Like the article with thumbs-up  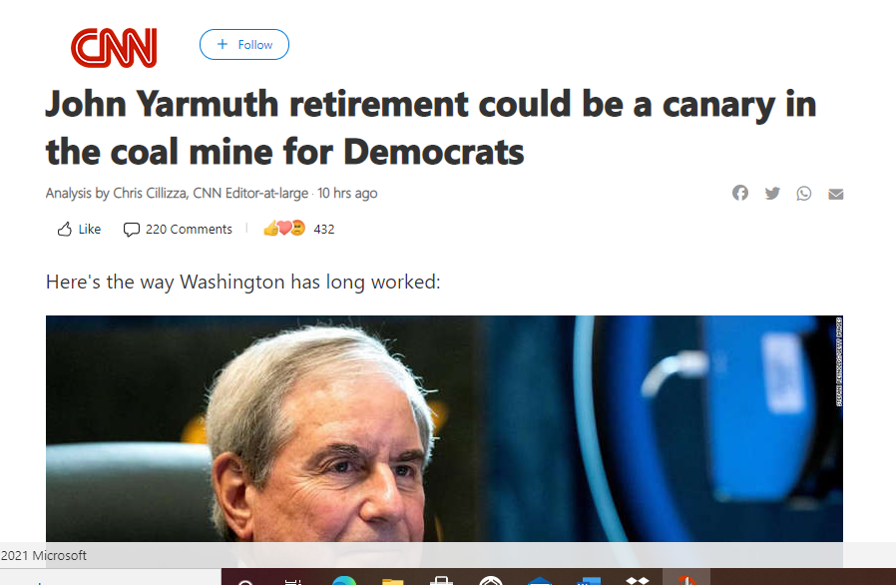click(79, 230)
